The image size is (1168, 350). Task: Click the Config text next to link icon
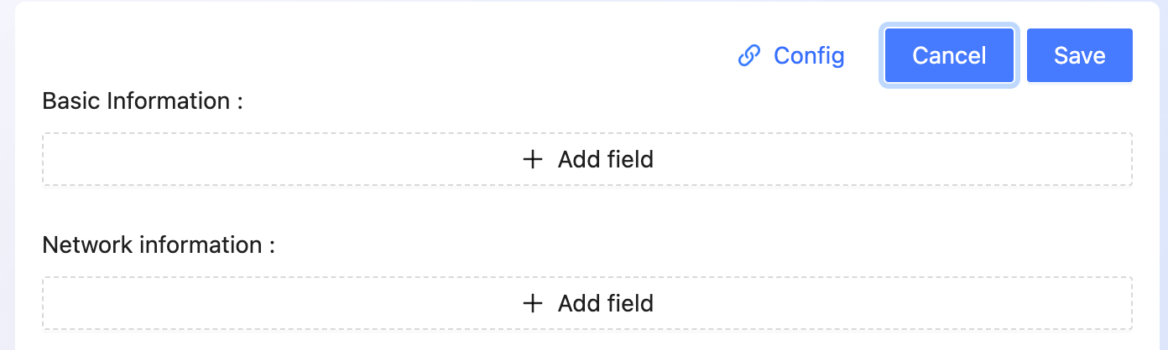pyautogui.click(x=809, y=56)
